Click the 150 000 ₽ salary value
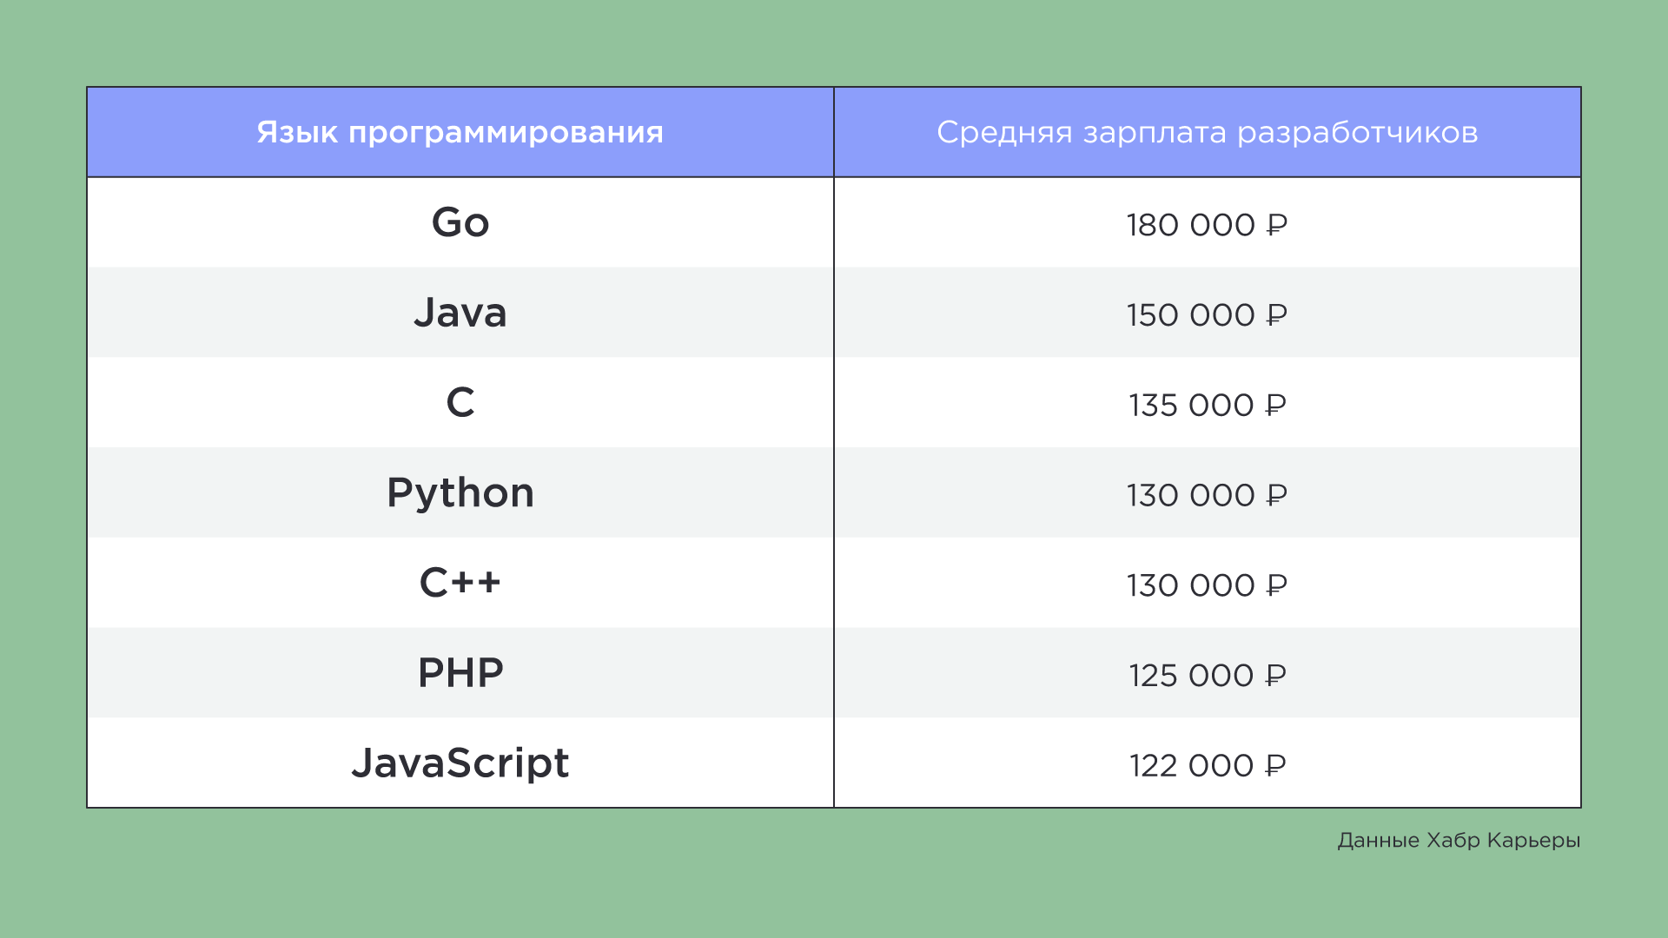The width and height of the screenshot is (1668, 938). [1206, 315]
